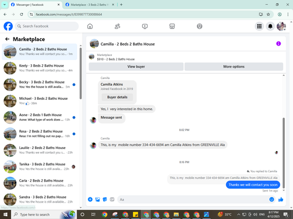Screen dimensions: 293x219
Task: Open the account profile picture menu
Action: point(281,26)
